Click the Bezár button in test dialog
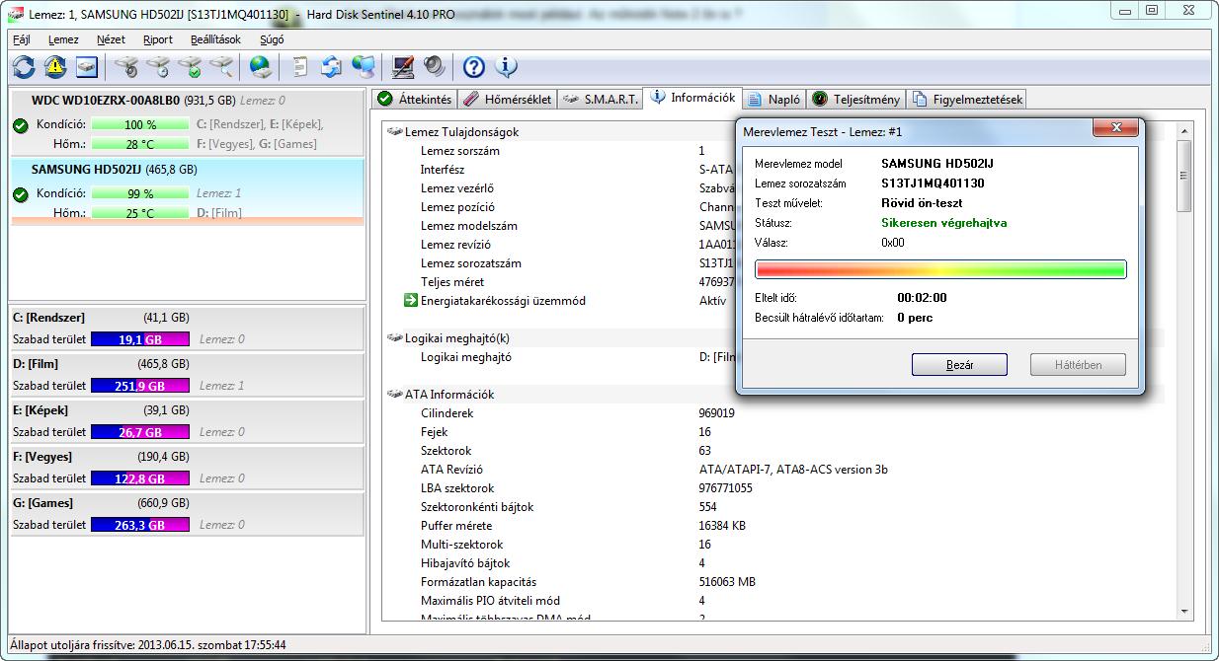 click(959, 365)
